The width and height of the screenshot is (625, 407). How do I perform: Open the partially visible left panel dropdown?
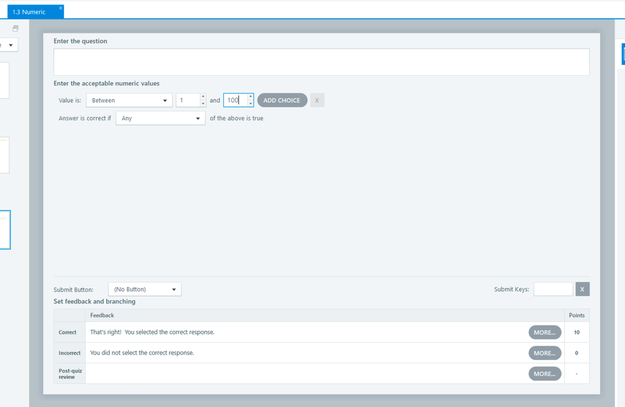click(x=9, y=45)
